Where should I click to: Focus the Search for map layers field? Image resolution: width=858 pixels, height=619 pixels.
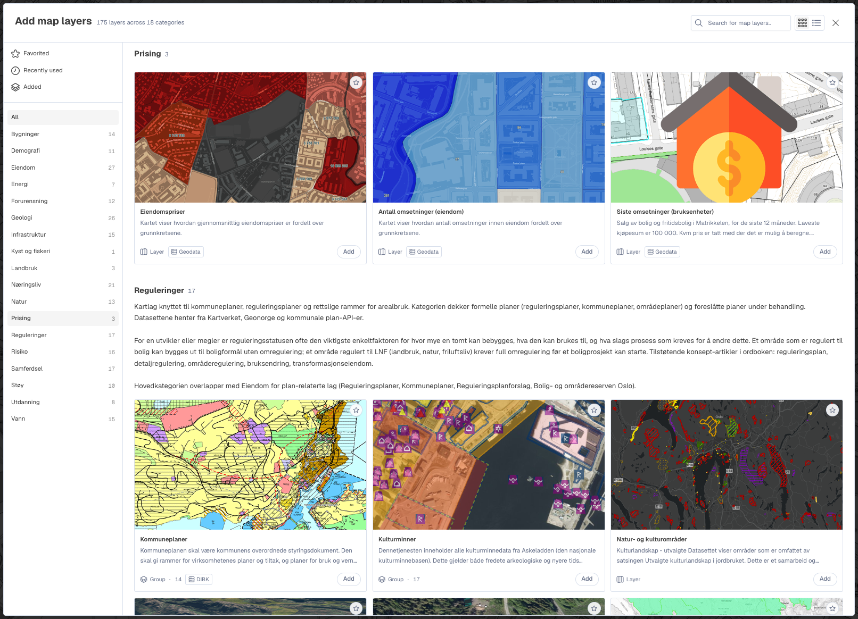point(741,23)
